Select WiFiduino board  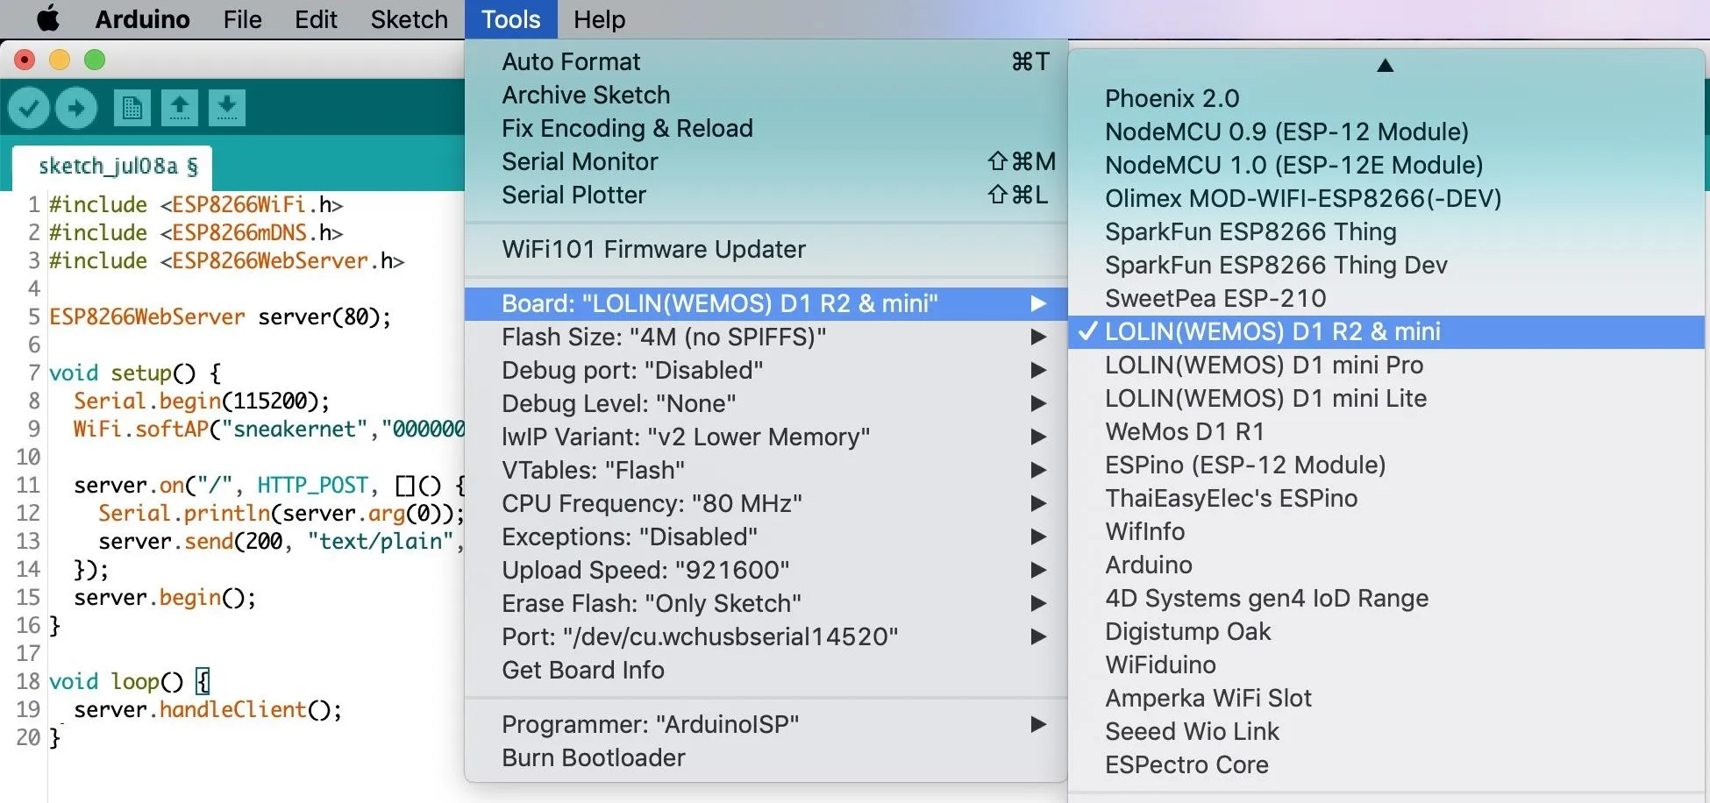[x=1386, y=664]
